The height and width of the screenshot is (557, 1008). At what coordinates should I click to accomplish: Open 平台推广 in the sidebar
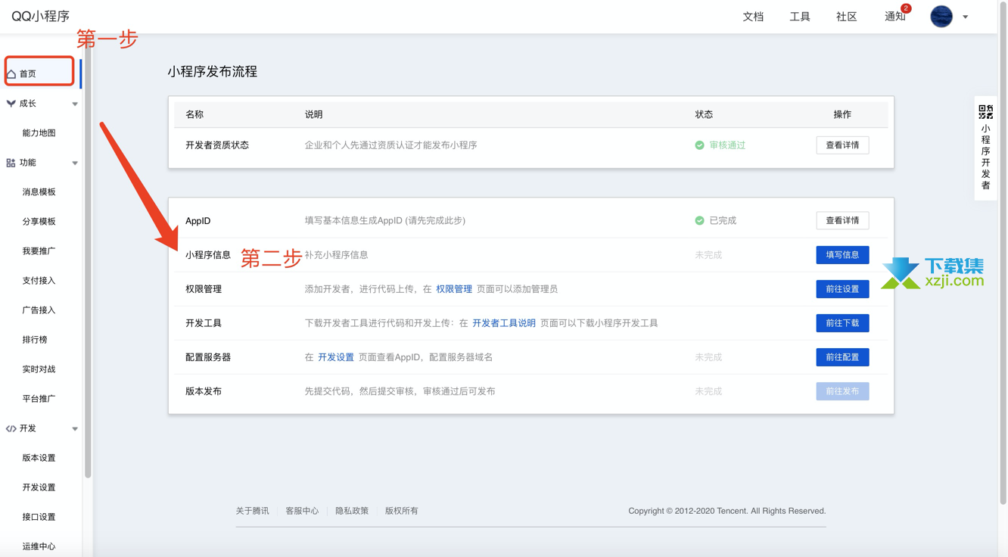[x=39, y=399]
